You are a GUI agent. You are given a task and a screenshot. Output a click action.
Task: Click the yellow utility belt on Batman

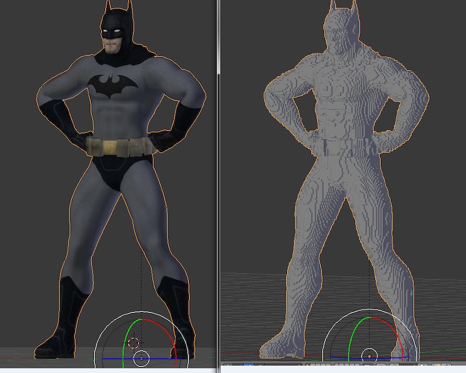point(120,147)
